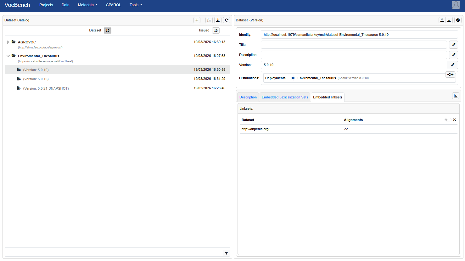Open the Tools dropdown menu
This screenshot has height=261, width=465.
point(136,5)
